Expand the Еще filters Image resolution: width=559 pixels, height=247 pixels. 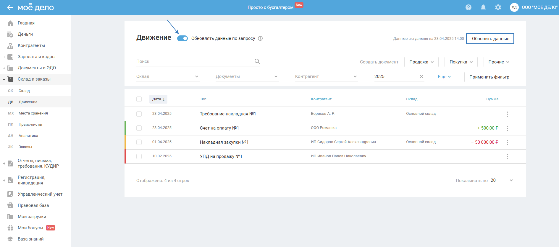(x=444, y=77)
